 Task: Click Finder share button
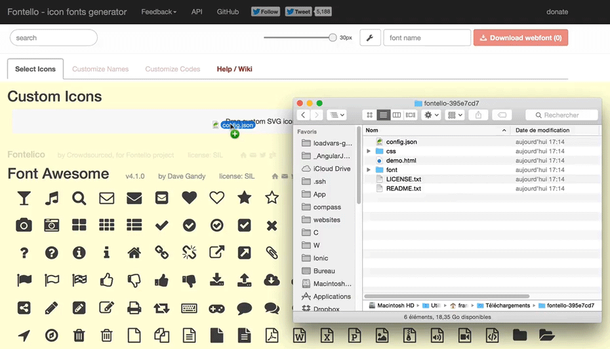coord(479,115)
